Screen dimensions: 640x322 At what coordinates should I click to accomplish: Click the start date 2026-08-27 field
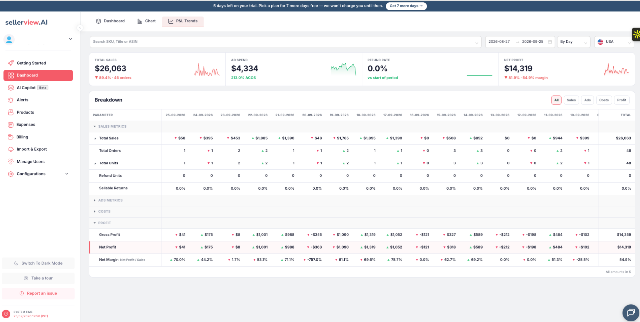pyautogui.click(x=499, y=42)
